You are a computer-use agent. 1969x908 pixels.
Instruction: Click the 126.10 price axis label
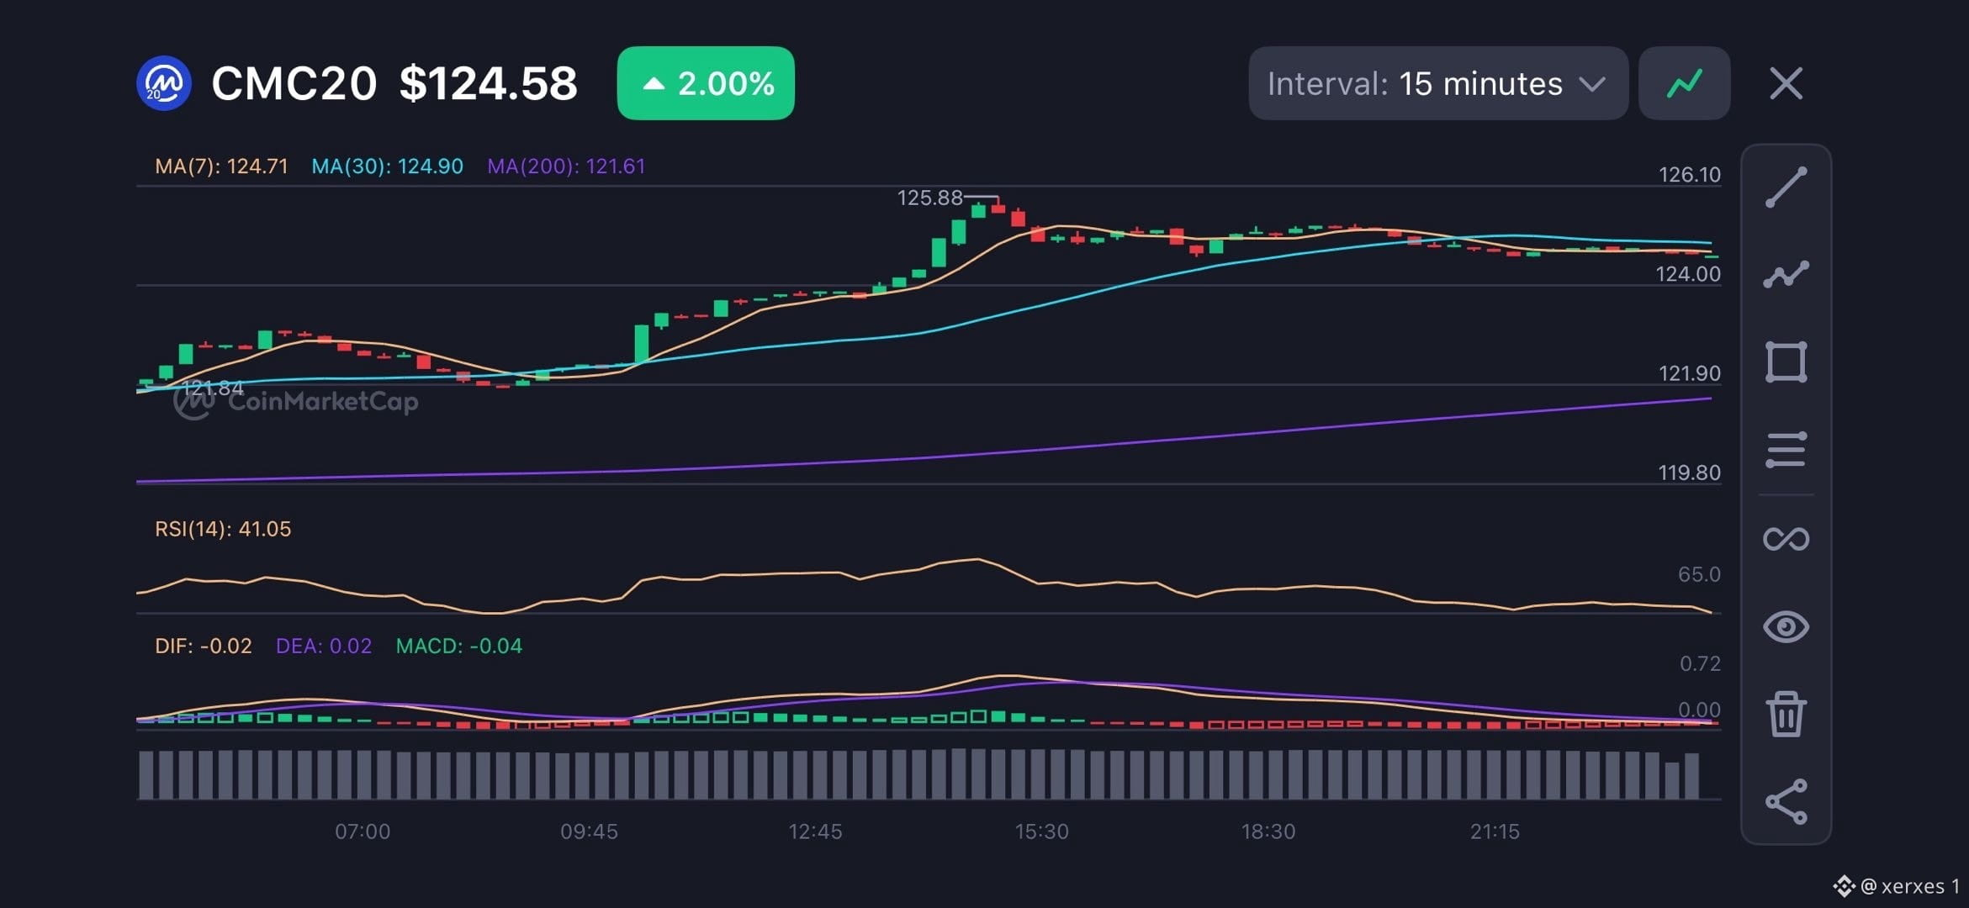[x=1689, y=175]
